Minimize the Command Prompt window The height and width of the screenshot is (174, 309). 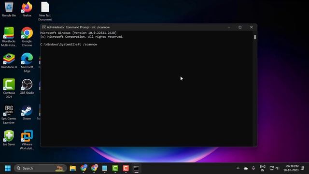click(229, 27)
